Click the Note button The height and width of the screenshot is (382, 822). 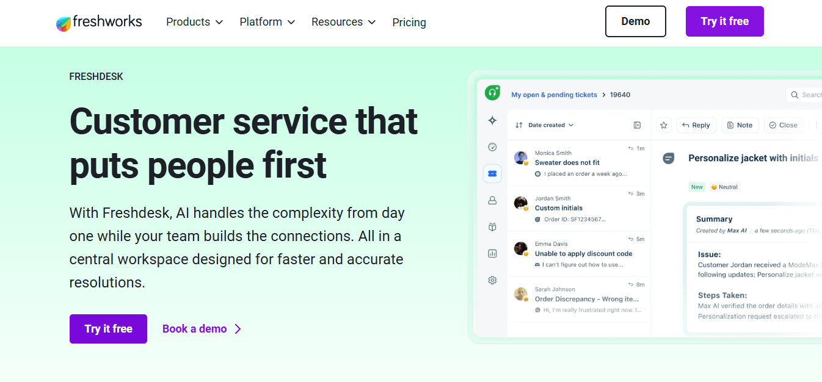click(x=740, y=125)
